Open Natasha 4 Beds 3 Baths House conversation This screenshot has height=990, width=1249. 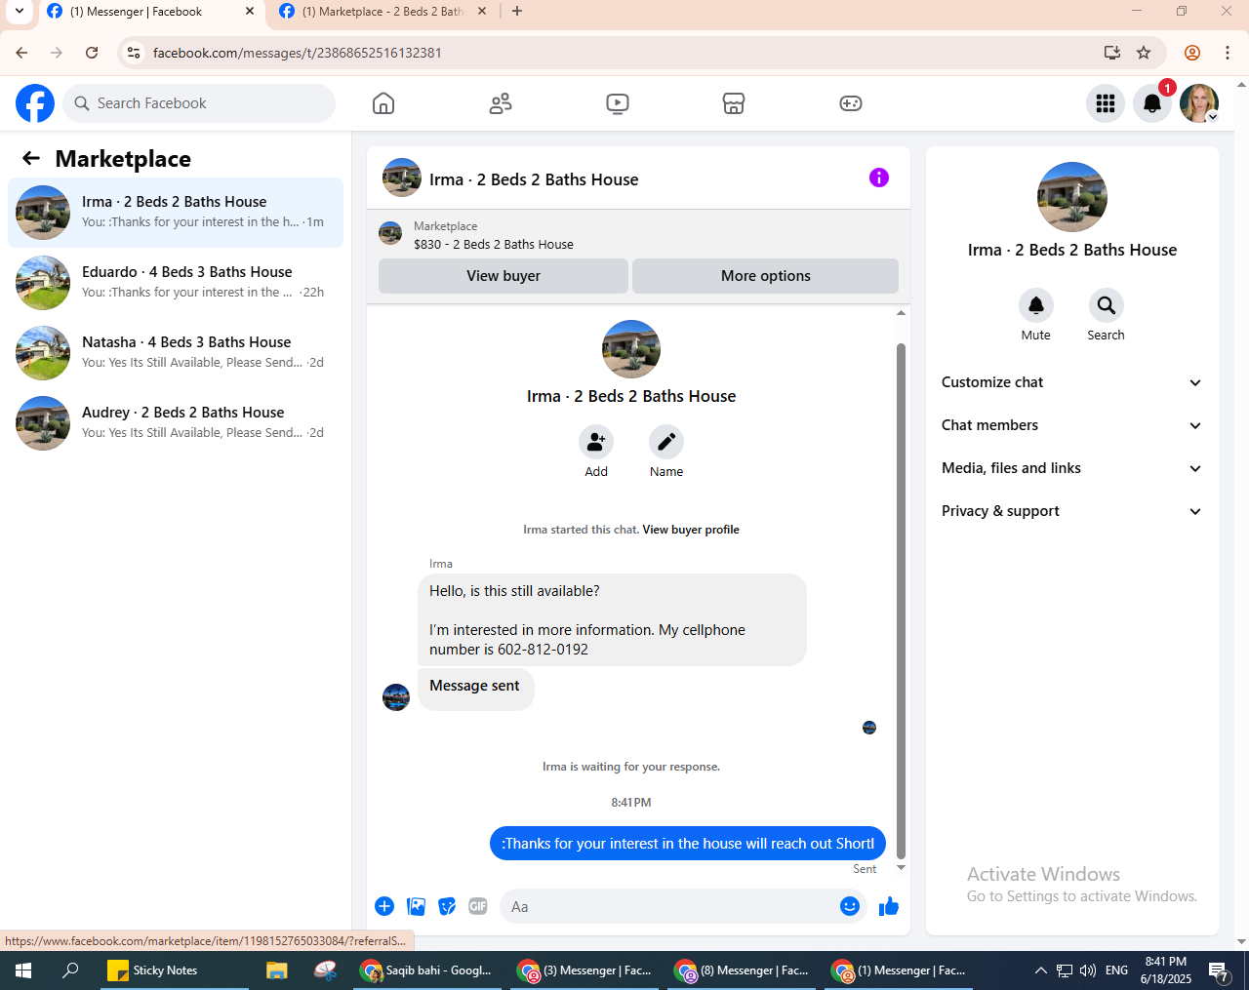pos(176,353)
